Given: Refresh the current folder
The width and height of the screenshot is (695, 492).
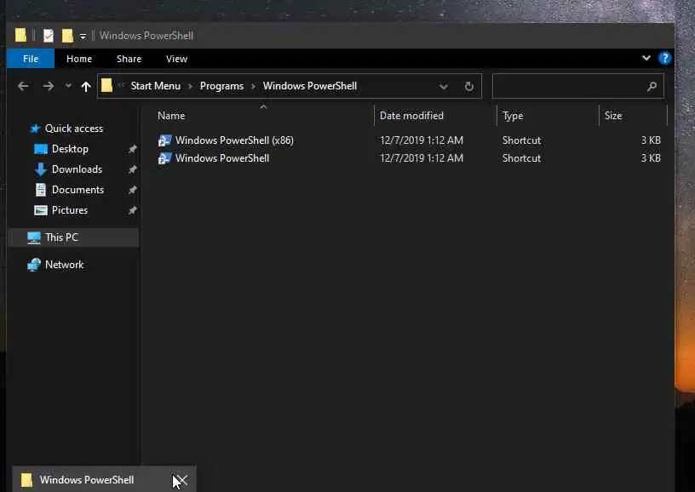Looking at the screenshot, I should click(469, 86).
